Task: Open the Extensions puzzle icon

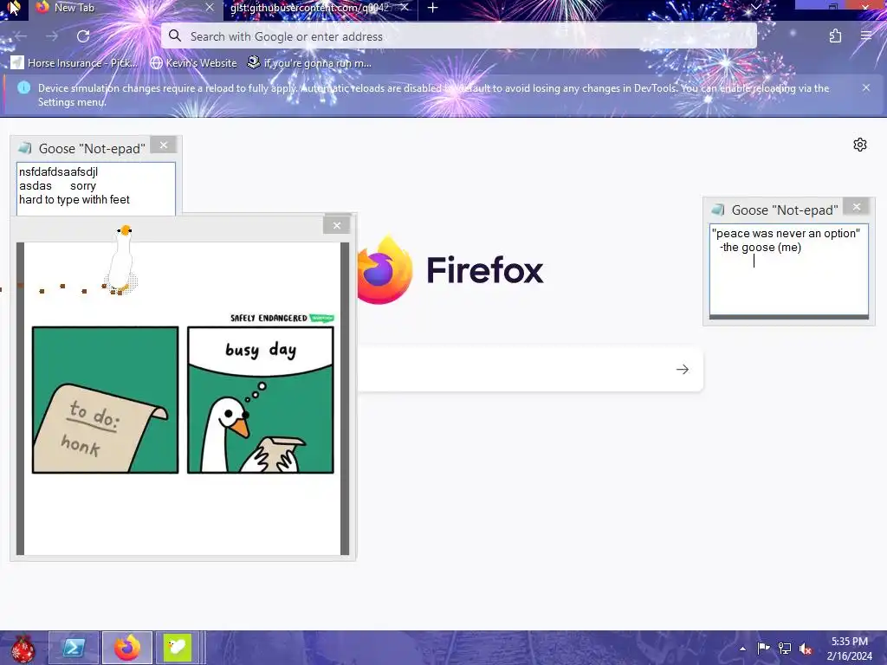Action: pyautogui.click(x=835, y=36)
